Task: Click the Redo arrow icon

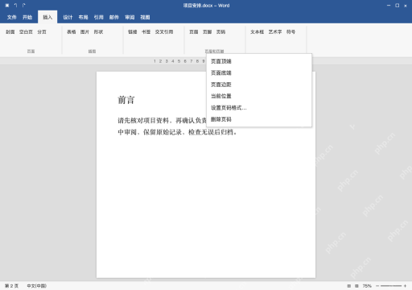Action: click(x=23, y=6)
